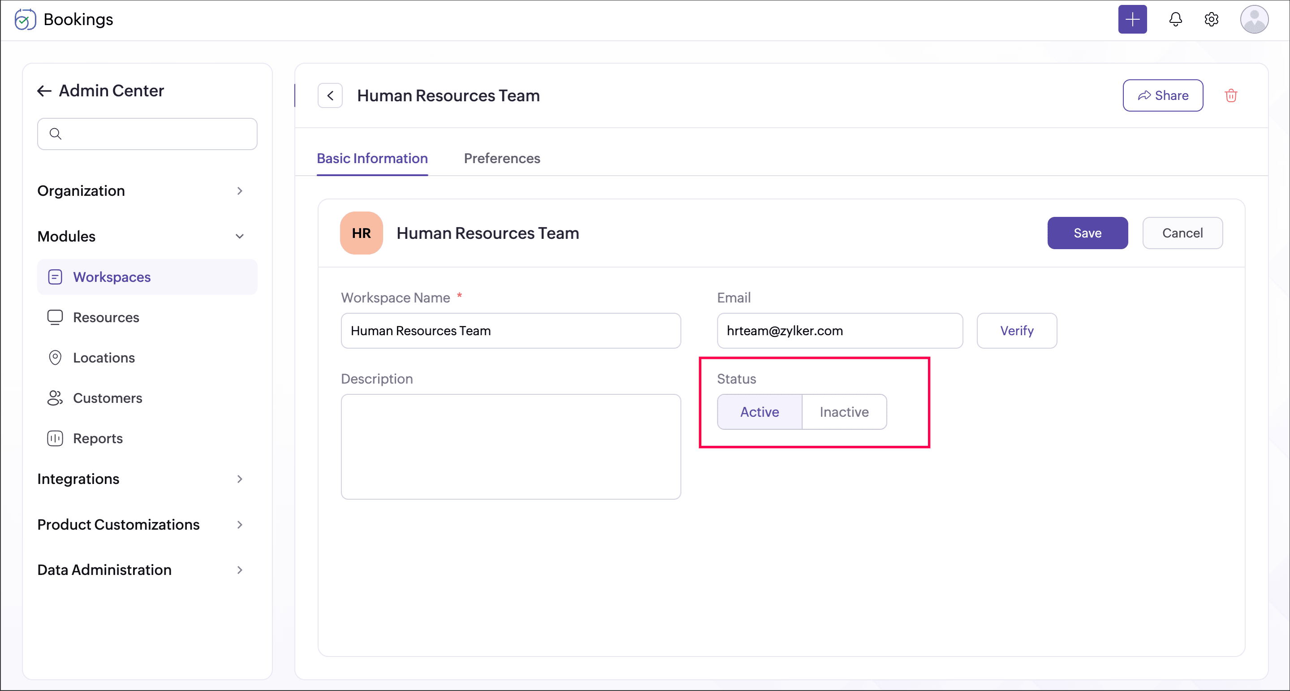Click the Verify email button
Screen dimensions: 1290x691
1016,330
